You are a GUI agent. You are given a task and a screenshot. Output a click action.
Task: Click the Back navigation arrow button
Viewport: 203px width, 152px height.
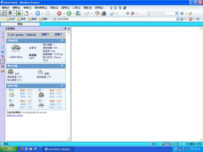tap(37, 13)
